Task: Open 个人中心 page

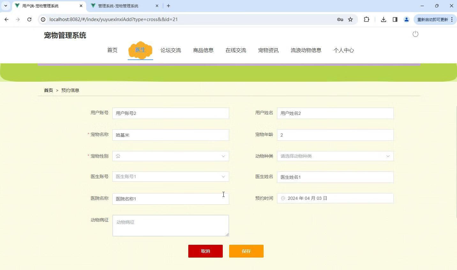Action: tap(344, 50)
